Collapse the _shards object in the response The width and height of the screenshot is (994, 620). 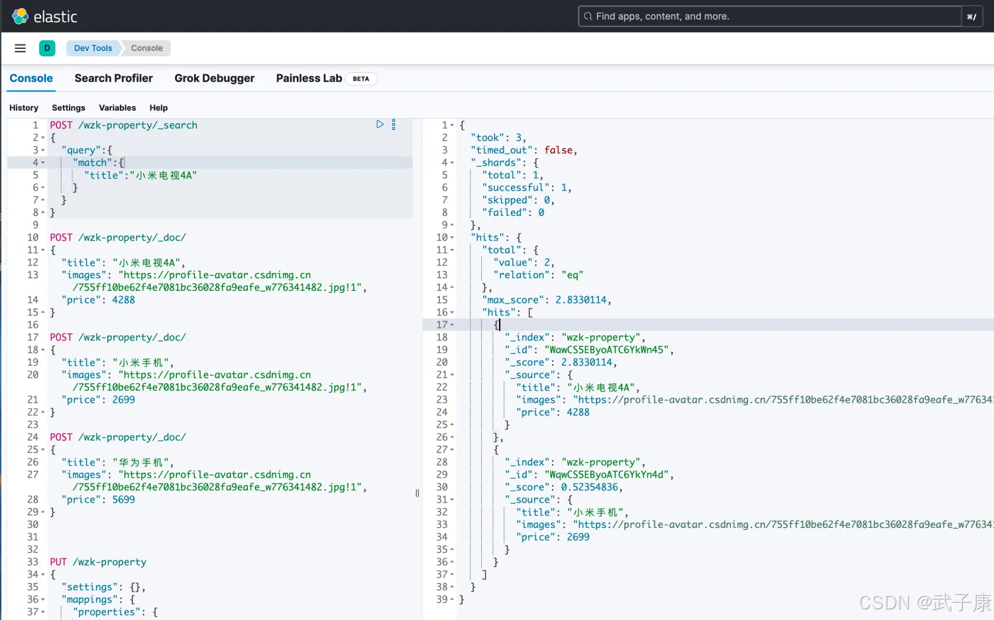coord(452,163)
